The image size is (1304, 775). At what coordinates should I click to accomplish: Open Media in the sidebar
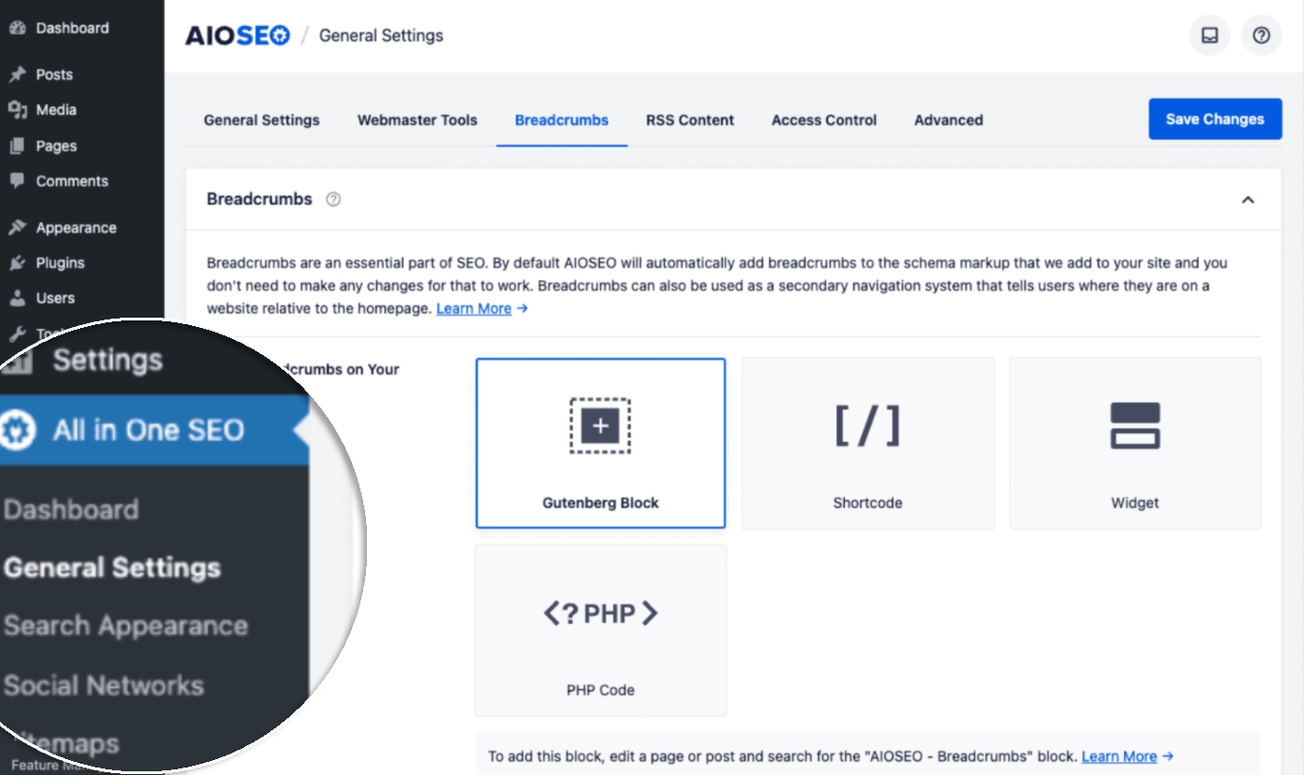[56, 110]
